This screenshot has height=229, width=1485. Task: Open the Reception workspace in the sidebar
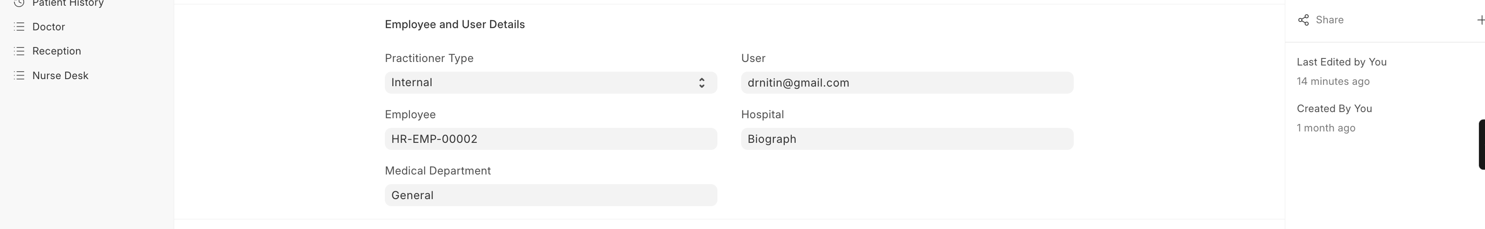56,51
